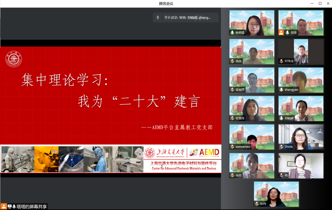Select 曲曲's video thumbnail

(x=252, y=52)
